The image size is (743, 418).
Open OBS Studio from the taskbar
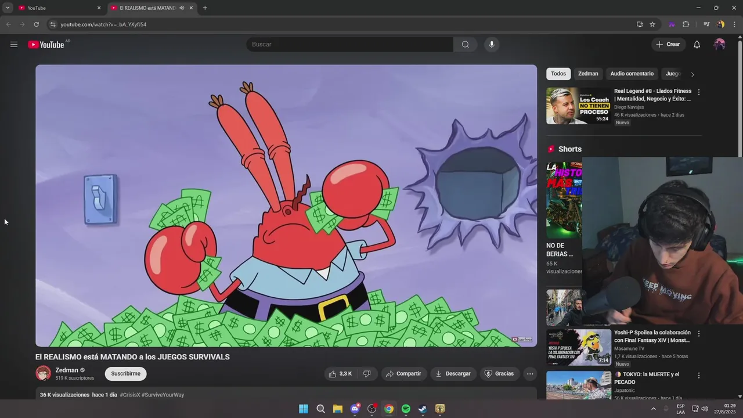pos(372,409)
